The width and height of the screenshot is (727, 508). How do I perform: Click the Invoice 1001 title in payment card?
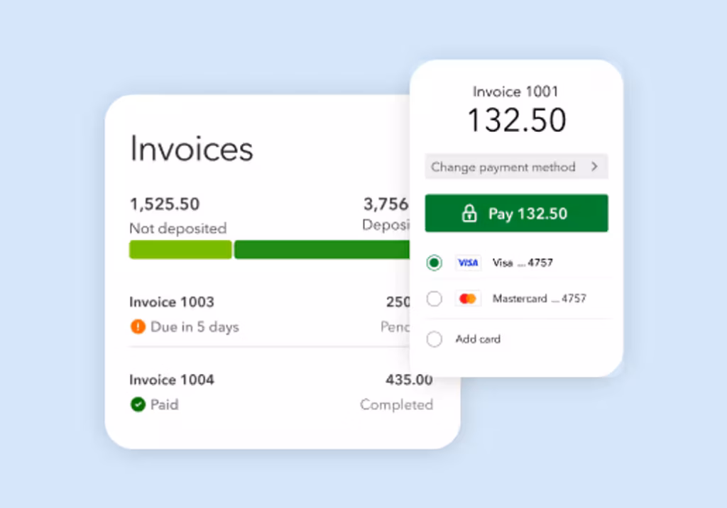coord(515,92)
